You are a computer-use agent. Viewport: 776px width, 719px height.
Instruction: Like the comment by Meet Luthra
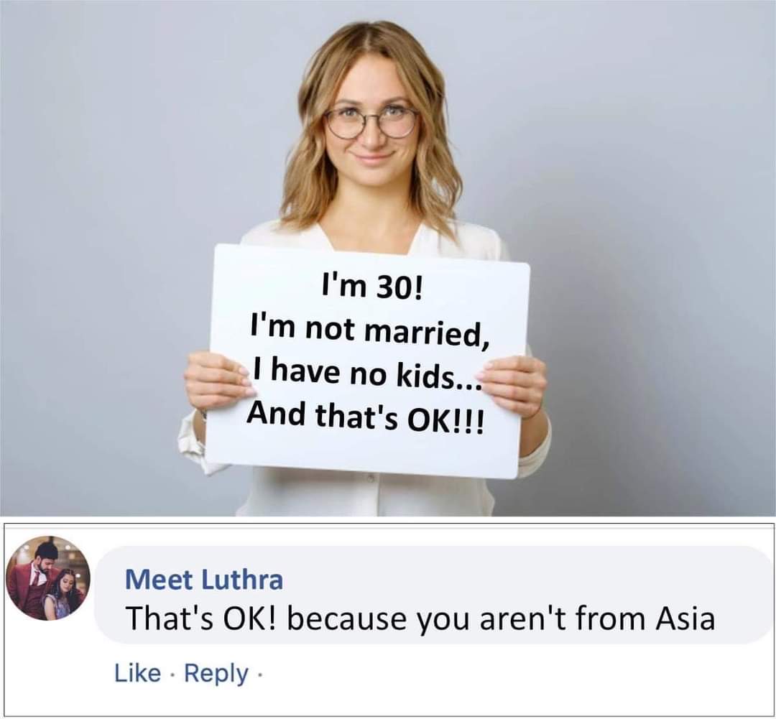coord(137,673)
